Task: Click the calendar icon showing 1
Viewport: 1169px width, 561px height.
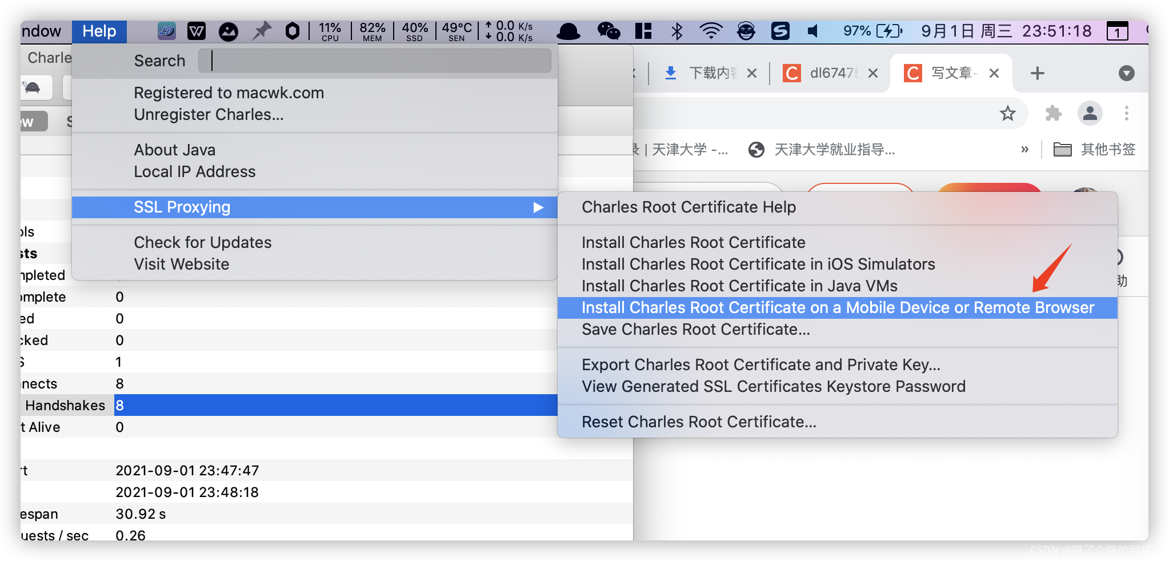Action: (x=1117, y=31)
